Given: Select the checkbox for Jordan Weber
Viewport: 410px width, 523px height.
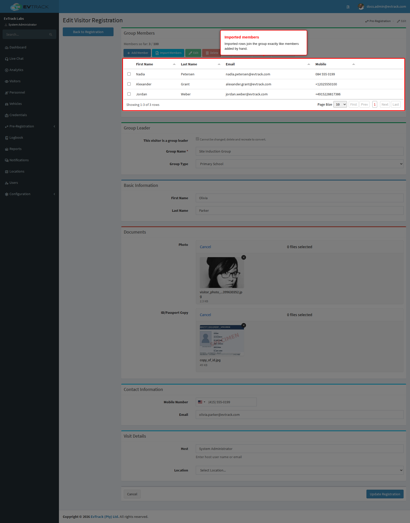Looking at the screenshot, I should click(129, 94).
